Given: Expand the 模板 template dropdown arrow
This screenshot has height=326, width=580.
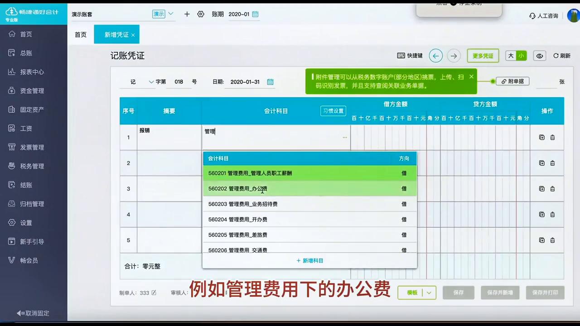Looking at the screenshot, I should pos(428,292).
